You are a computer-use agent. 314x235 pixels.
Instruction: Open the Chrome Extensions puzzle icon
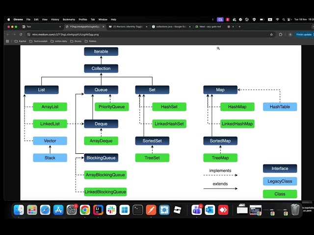[x=281, y=34]
